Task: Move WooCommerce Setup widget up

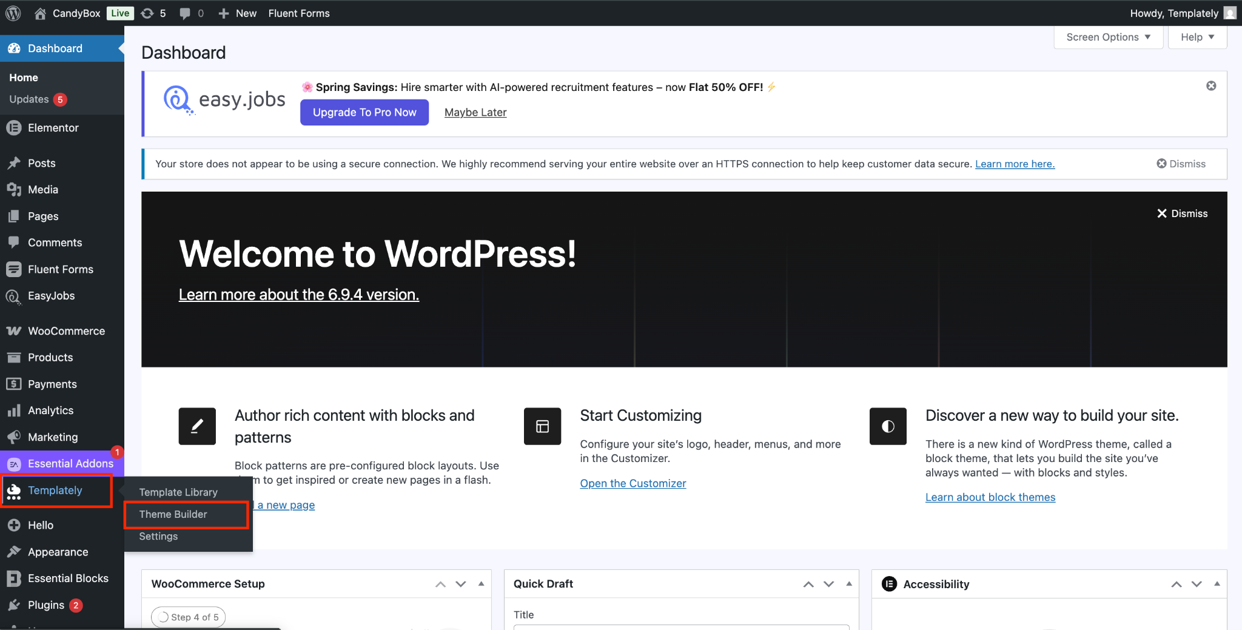Action: [x=441, y=584]
